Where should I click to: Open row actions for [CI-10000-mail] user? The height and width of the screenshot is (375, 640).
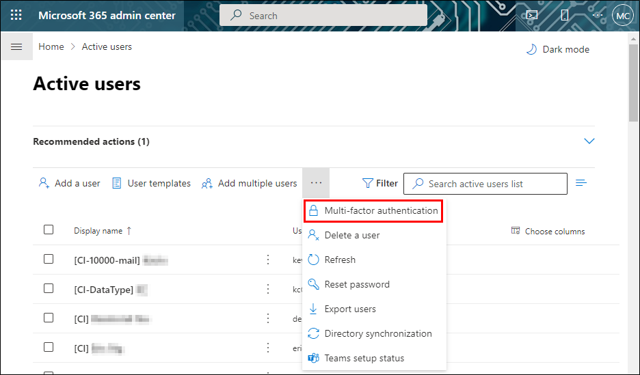pyautogui.click(x=268, y=260)
